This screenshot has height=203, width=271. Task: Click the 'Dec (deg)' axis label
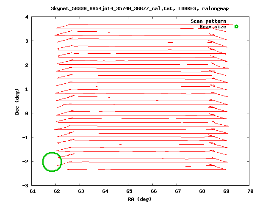[17, 101]
